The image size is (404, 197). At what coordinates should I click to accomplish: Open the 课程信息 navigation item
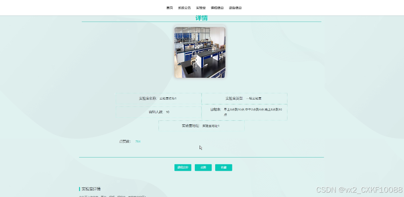pyautogui.click(x=217, y=8)
